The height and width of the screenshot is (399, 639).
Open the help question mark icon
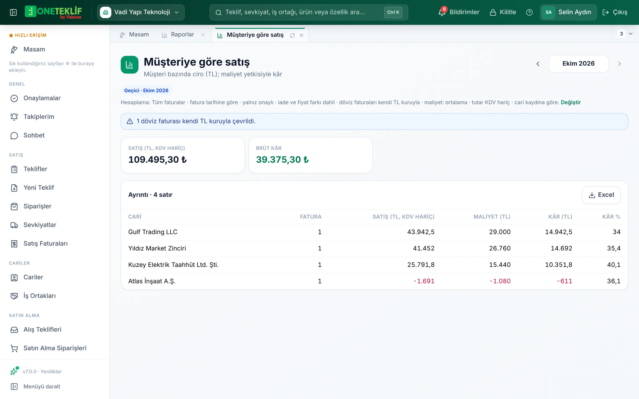pos(529,12)
